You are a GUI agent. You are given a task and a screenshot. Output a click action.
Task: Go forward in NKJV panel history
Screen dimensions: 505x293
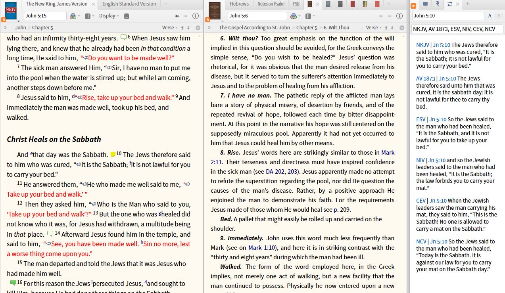(186, 16)
